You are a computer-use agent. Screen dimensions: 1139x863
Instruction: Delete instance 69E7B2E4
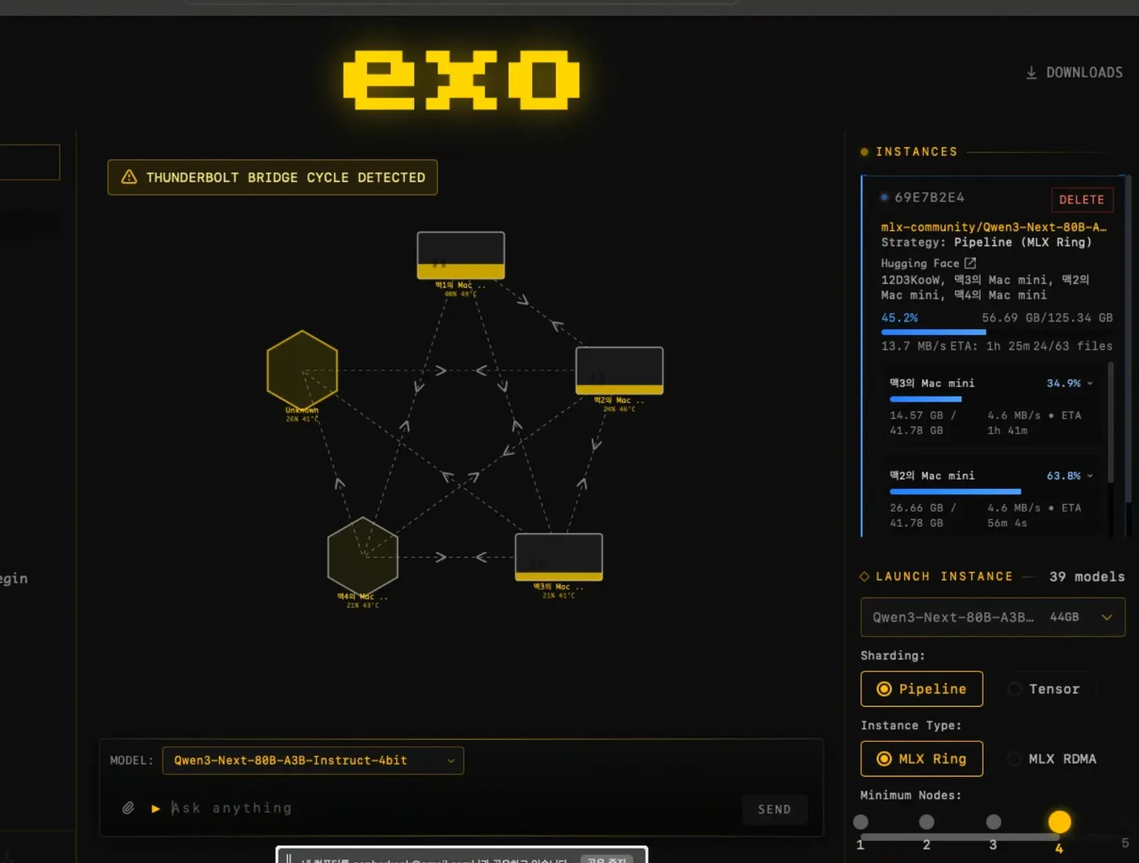pyautogui.click(x=1082, y=200)
